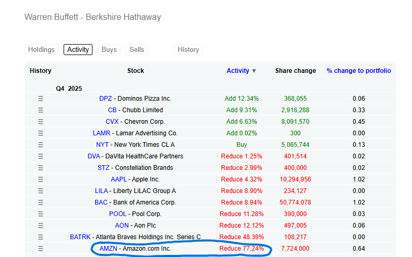
Task: Click the 'Reduce 2.99%' activity cell
Action: click(242, 168)
